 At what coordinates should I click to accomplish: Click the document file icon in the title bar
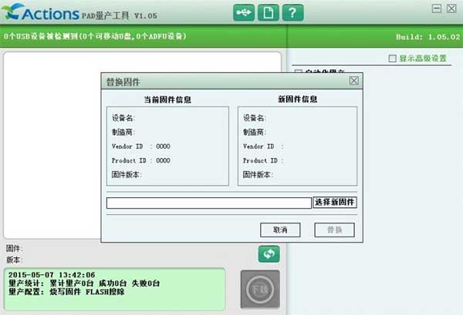(x=269, y=12)
